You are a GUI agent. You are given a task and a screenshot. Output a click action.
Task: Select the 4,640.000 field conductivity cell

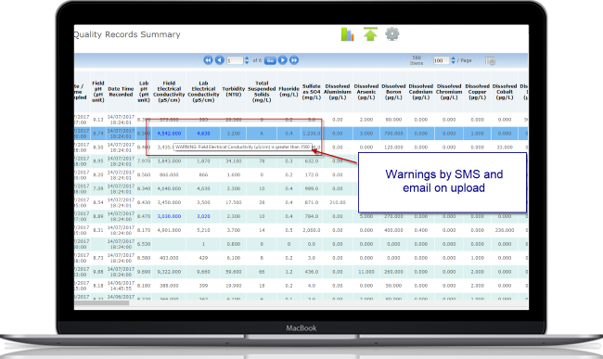click(x=169, y=188)
